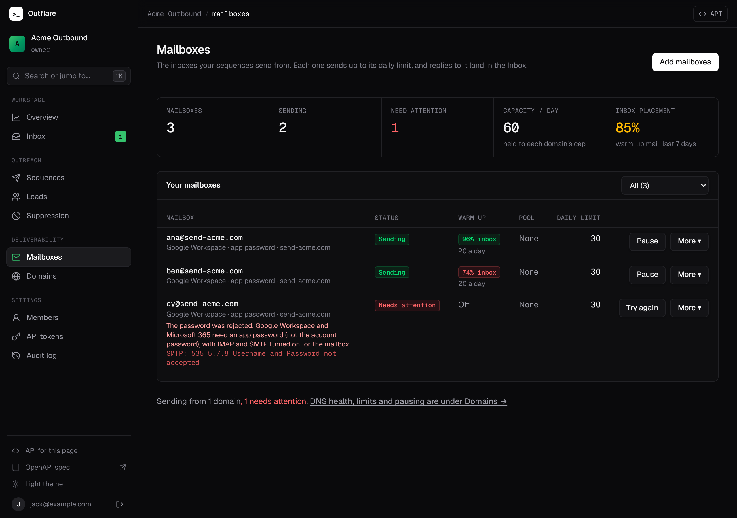
Task: Focus the Search or jump to field
Action: point(69,76)
